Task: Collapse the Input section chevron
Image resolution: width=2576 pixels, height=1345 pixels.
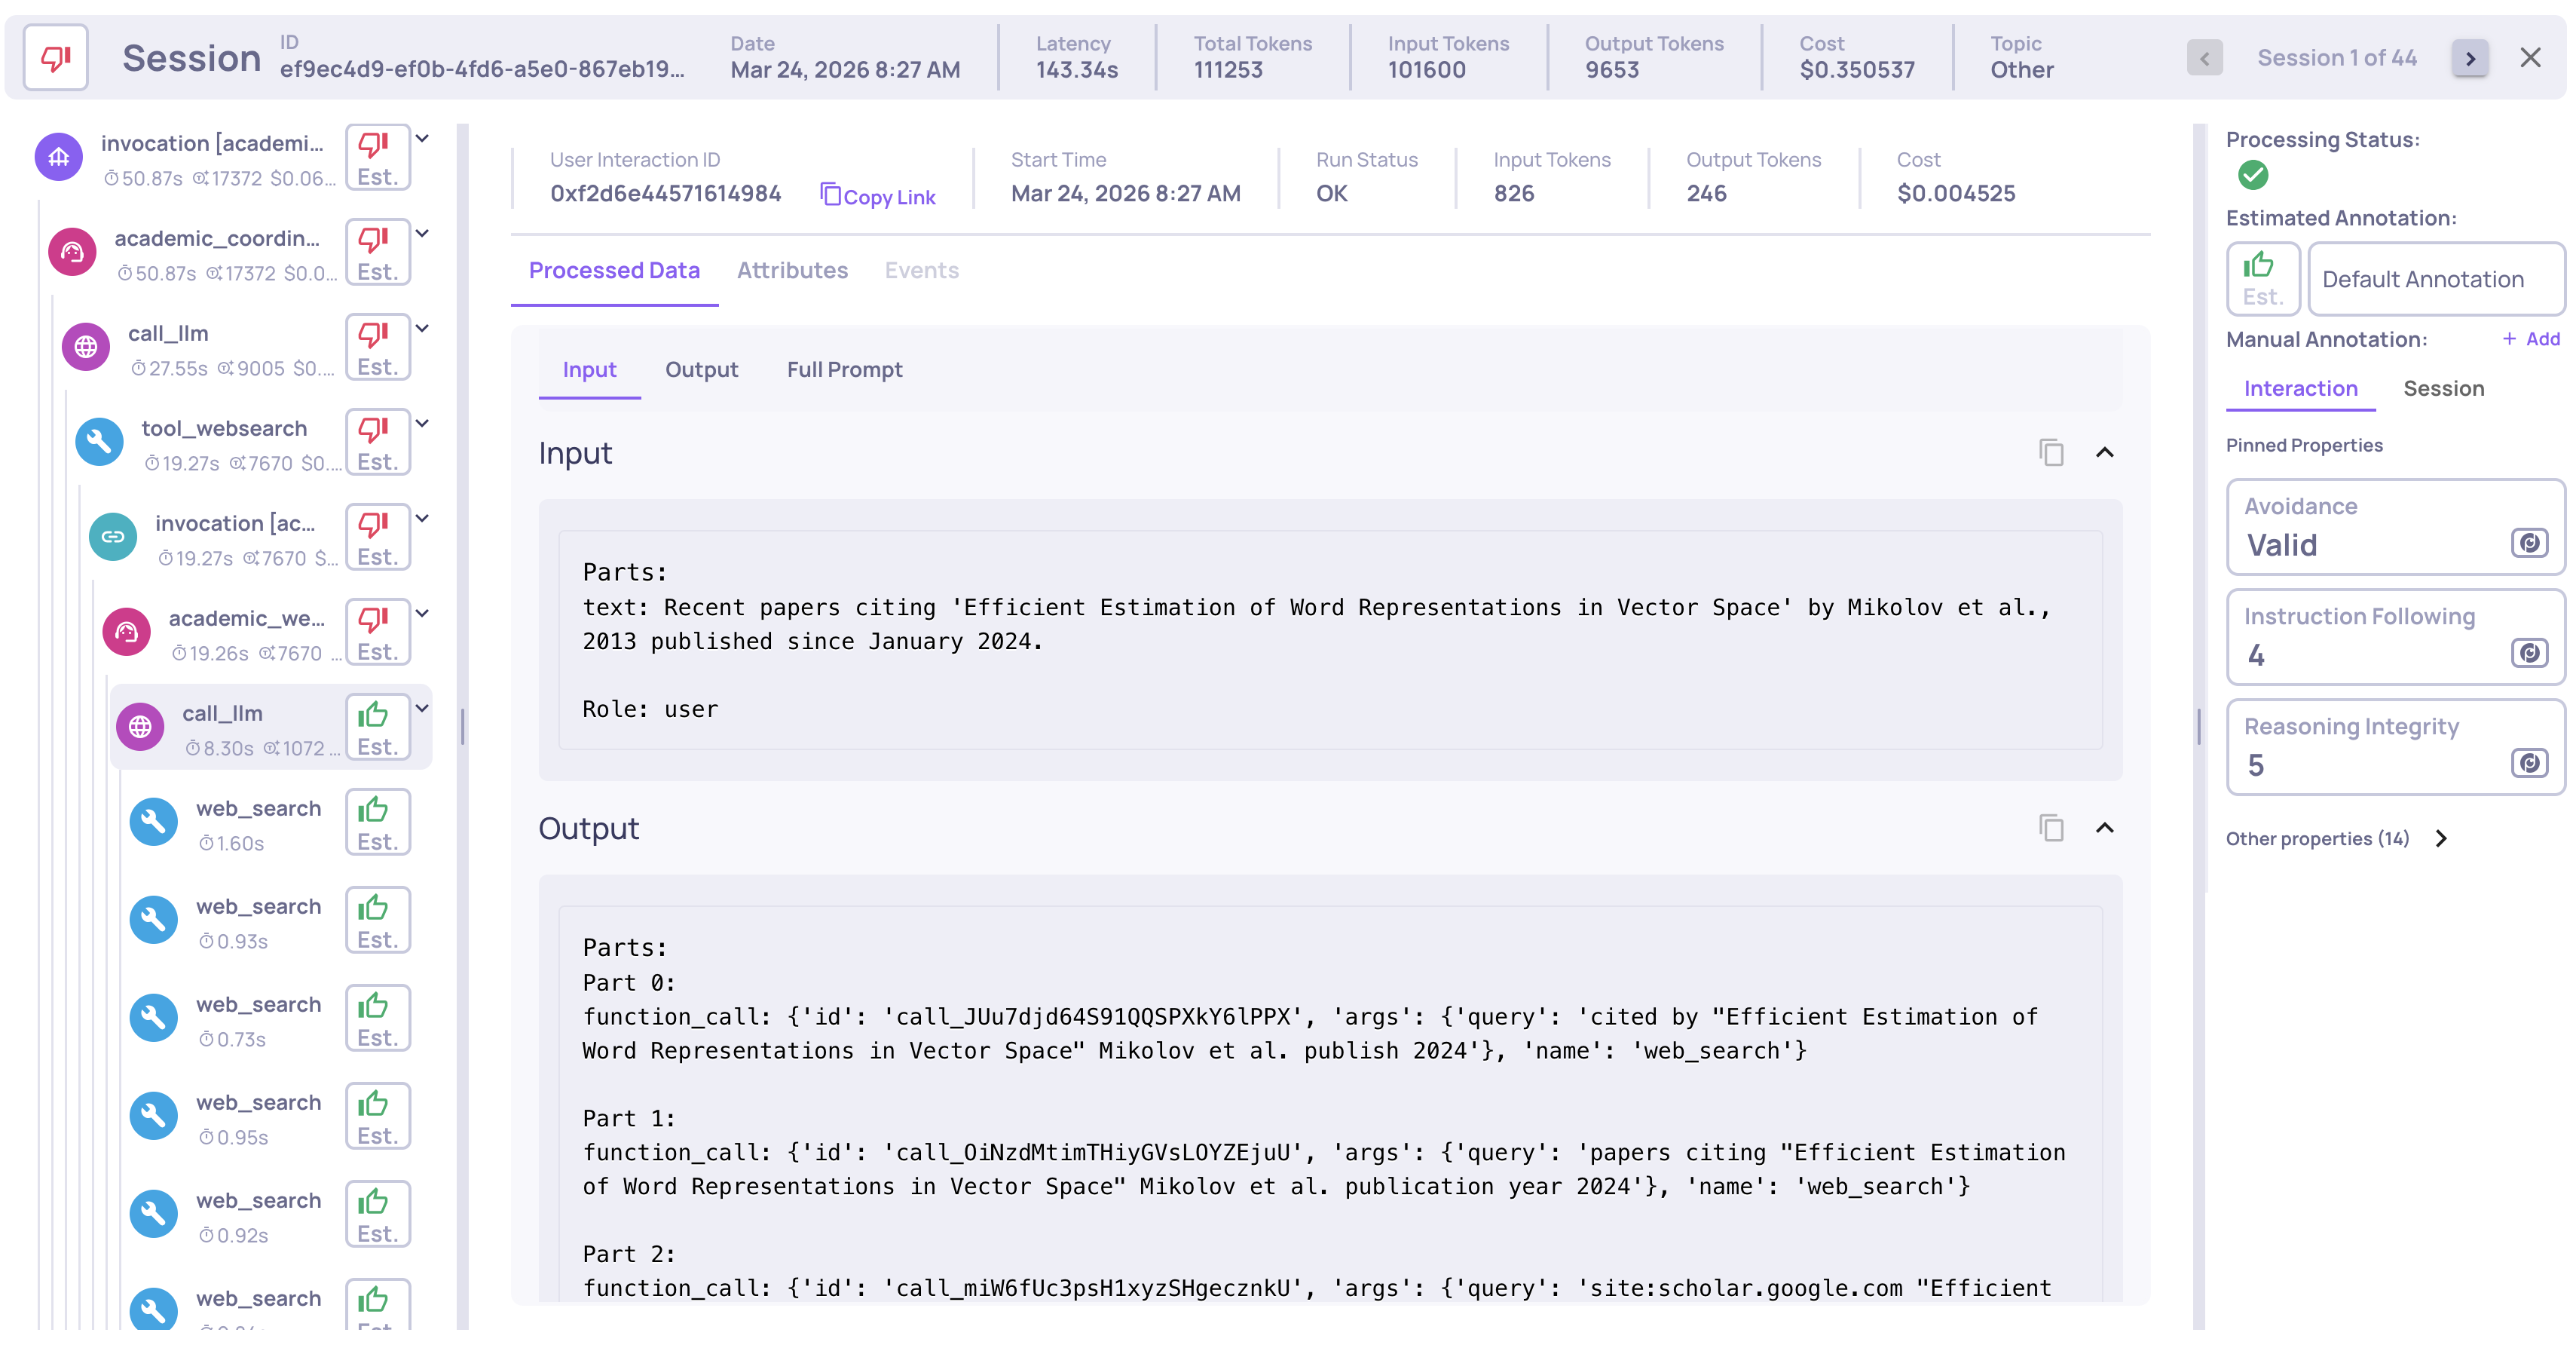Action: click(2104, 453)
